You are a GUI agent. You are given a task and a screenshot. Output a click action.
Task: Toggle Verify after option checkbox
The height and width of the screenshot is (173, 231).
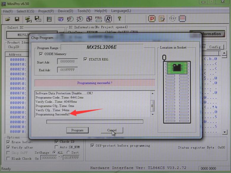click(8, 147)
